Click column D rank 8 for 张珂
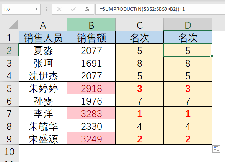 [x=187, y=62]
